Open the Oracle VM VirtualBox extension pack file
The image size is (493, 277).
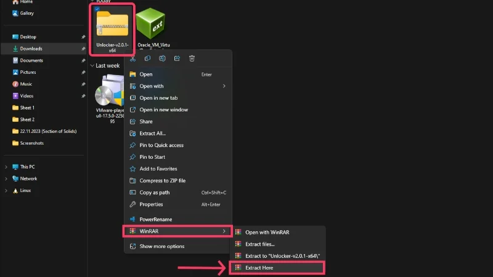(153, 26)
